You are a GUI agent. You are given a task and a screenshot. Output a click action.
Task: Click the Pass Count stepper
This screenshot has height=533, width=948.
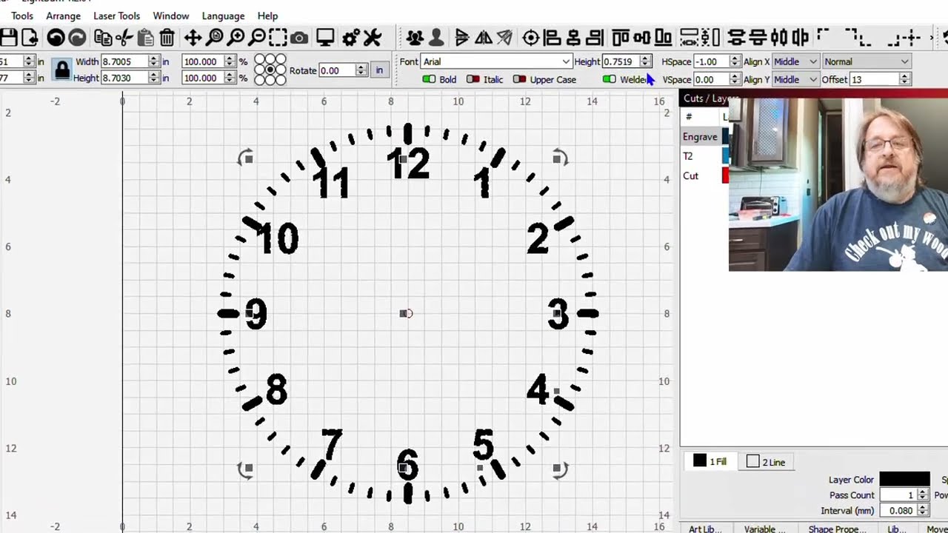(x=923, y=495)
